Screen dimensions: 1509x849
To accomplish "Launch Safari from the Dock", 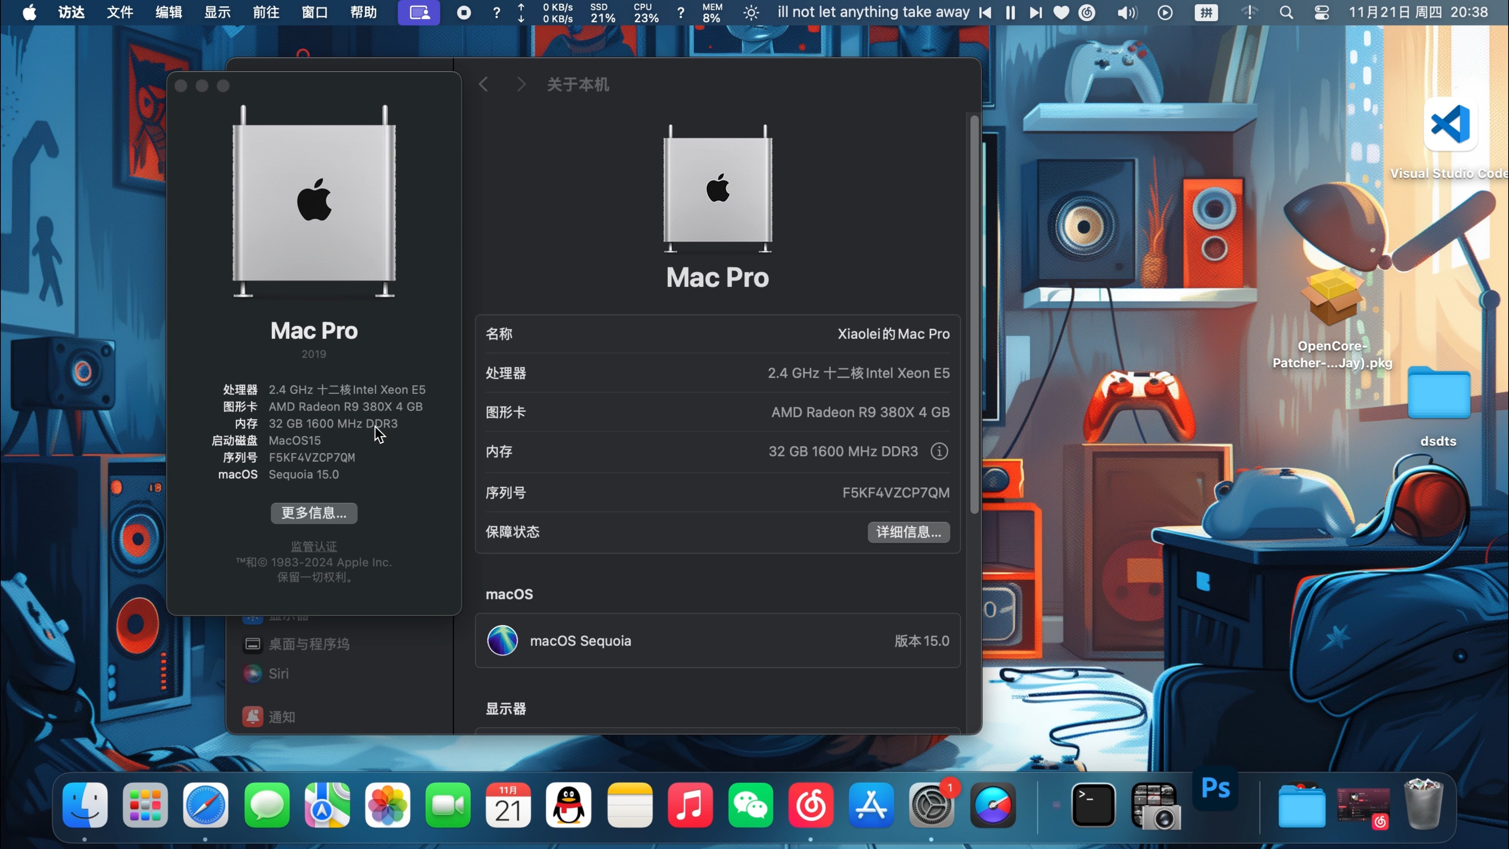I will point(206,805).
